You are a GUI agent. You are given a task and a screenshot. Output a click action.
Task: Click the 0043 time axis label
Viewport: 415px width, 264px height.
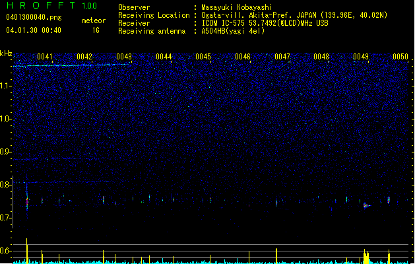pos(124,57)
